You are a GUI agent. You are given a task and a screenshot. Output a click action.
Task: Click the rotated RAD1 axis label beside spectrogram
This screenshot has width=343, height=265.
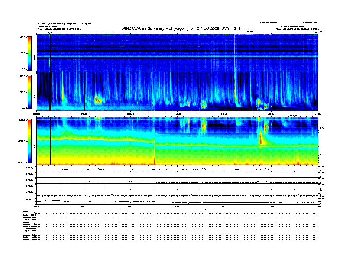click(x=34, y=95)
